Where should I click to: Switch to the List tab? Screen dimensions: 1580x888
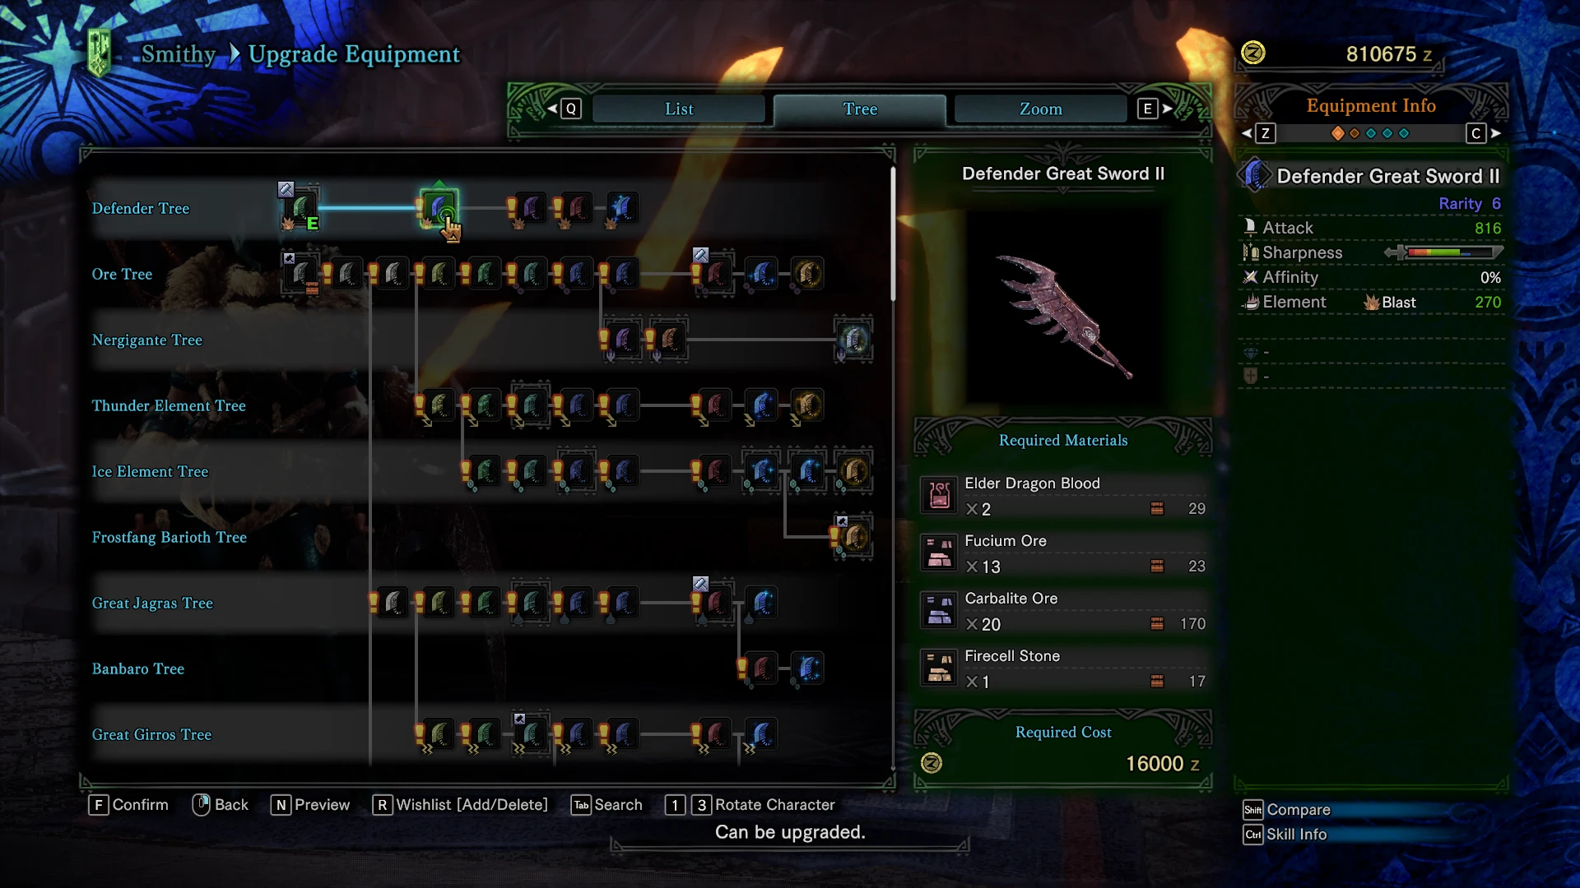click(679, 109)
